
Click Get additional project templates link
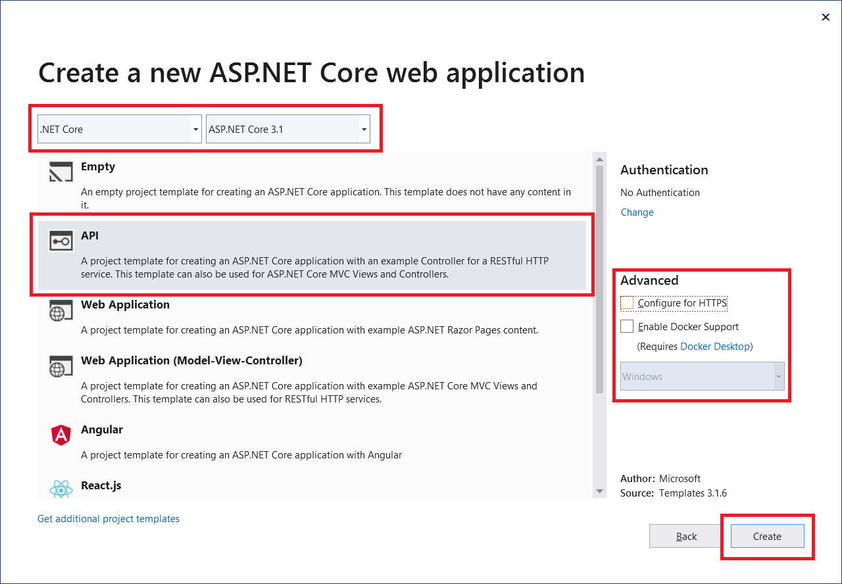click(109, 519)
